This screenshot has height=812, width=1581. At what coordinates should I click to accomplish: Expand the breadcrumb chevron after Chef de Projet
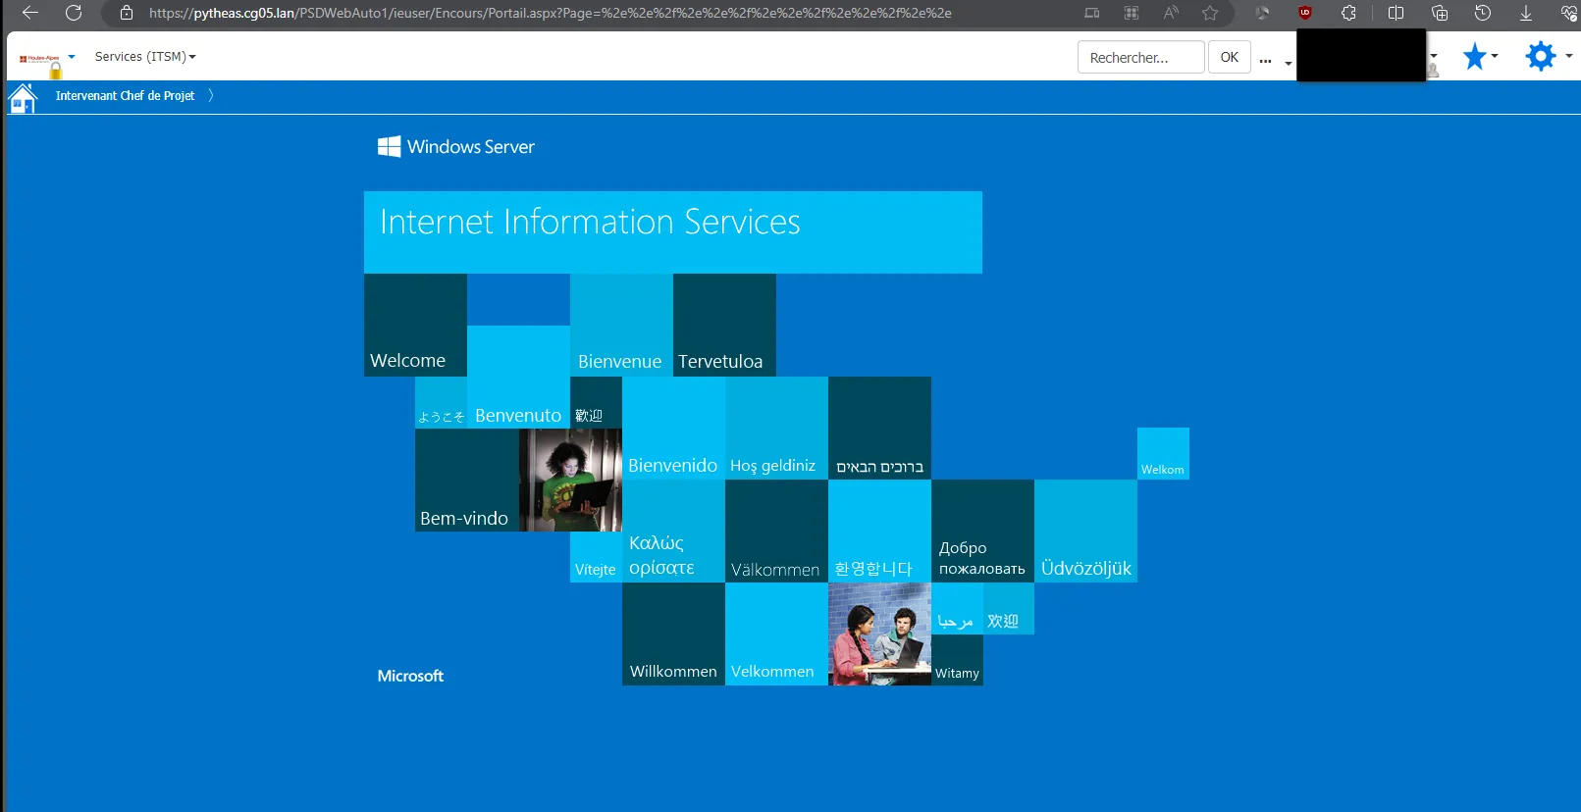pyautogui.click(x=210, y=95)
